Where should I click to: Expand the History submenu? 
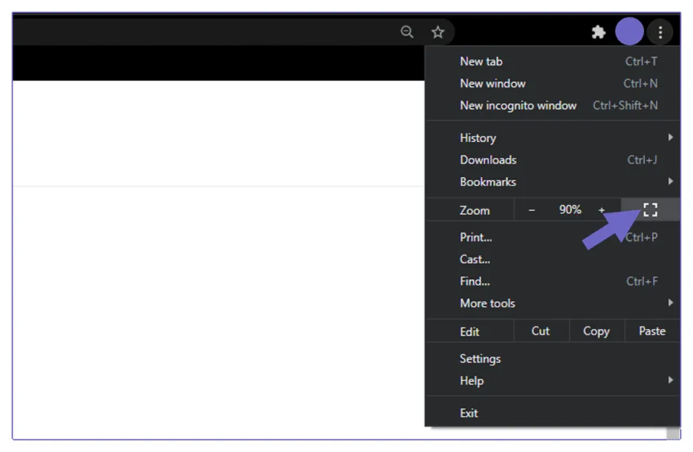coord(552,138)
